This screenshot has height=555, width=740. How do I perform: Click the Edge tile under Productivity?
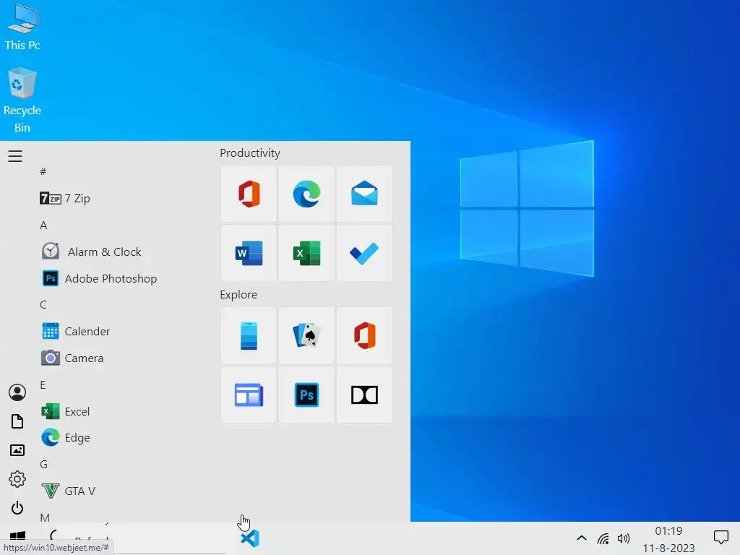306,194
